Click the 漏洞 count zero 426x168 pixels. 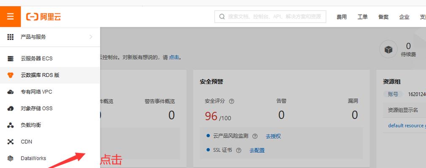[354, 115]
